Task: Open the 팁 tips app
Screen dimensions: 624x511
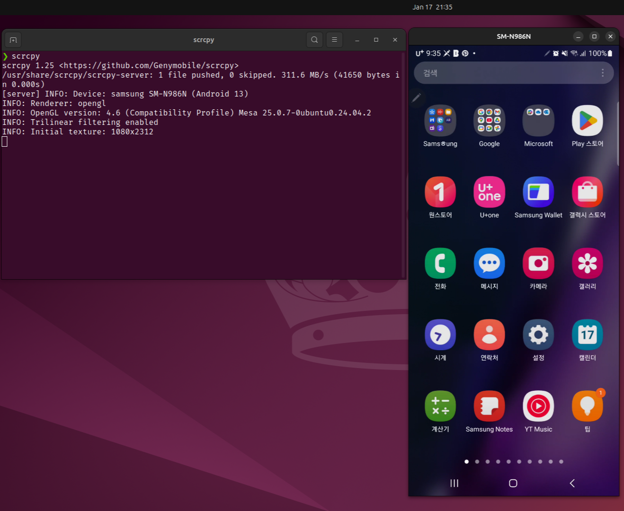Action: pos(588,406)
